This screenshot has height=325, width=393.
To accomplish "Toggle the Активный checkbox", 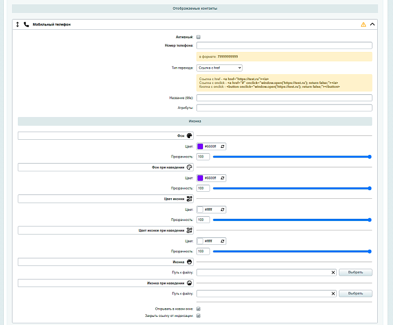I will pos(199,37).
